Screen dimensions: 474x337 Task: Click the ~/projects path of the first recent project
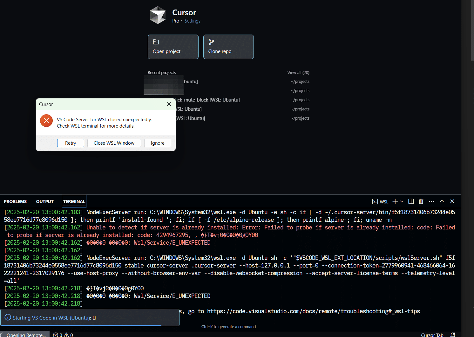[300, 82]
